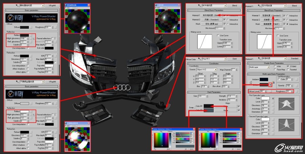Click Fog color swatch in top-left VRayMtl panel

click(49, 66)
